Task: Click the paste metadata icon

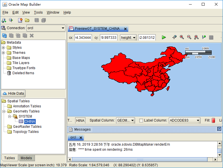Action: pyautogui.click(x=18, y=36)
